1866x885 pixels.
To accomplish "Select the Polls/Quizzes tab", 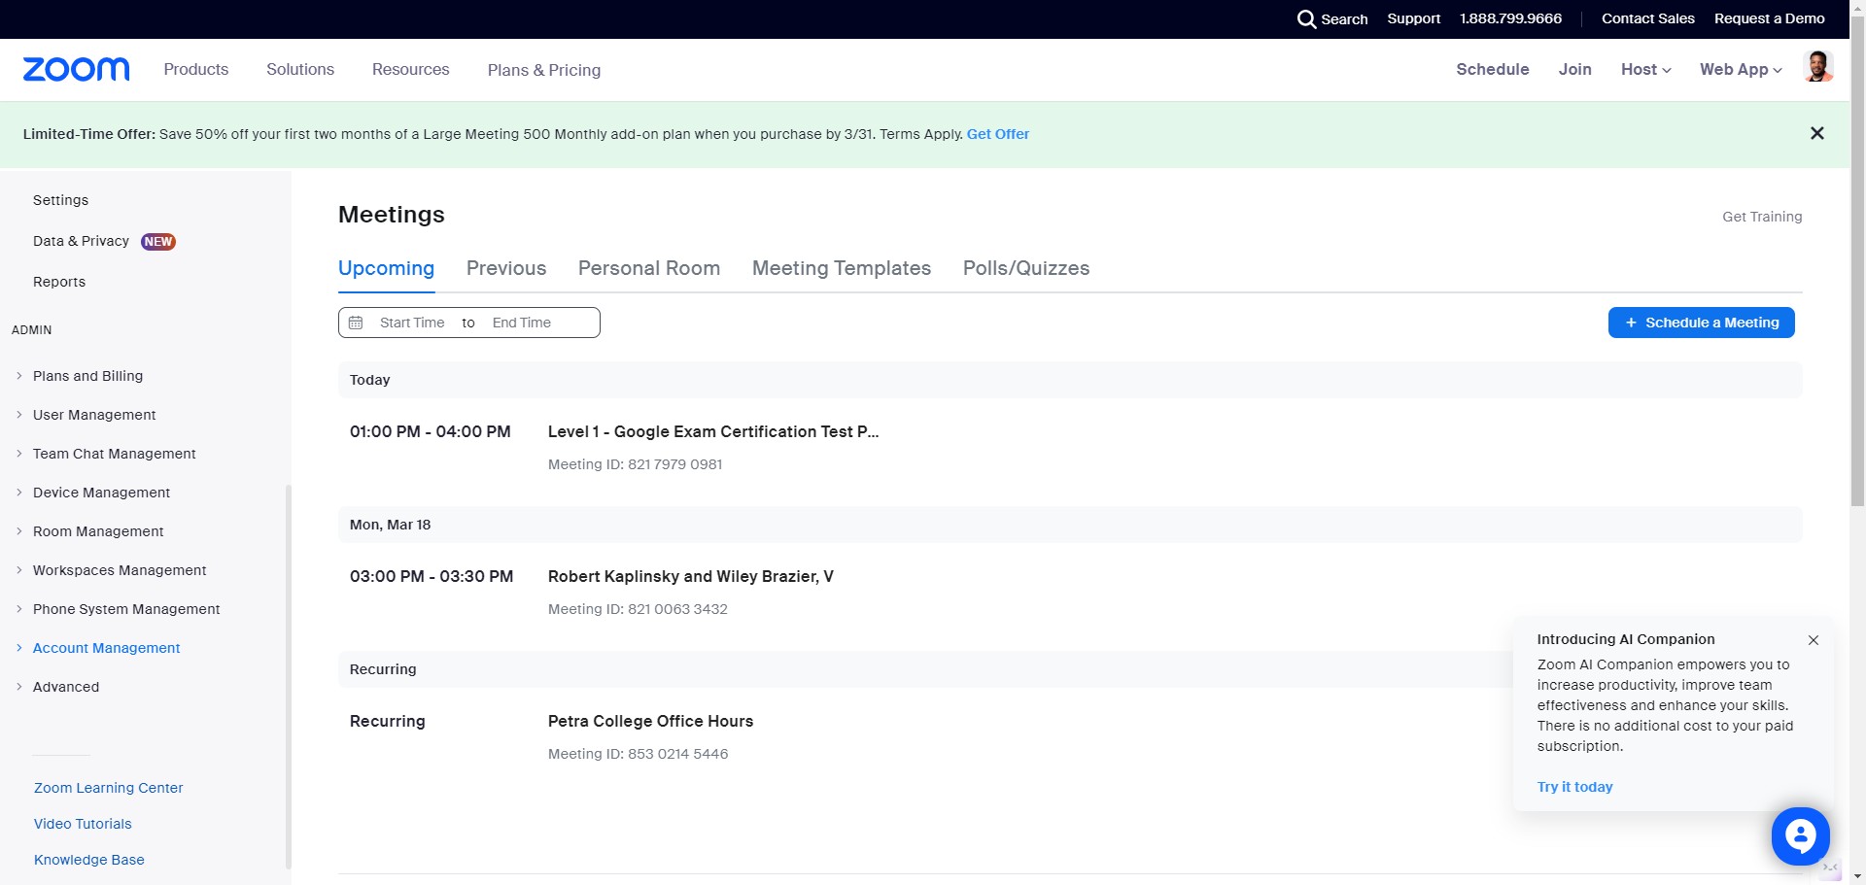I will 1025,268.
